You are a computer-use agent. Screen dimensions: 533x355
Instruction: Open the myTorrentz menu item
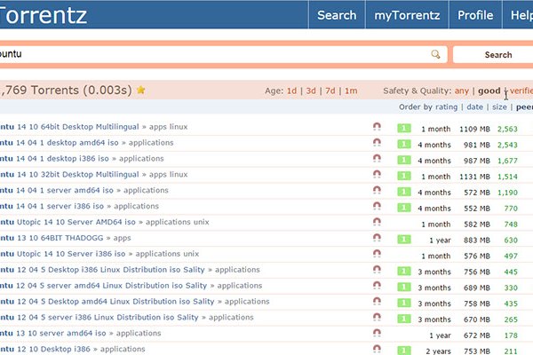coord(405,15)
